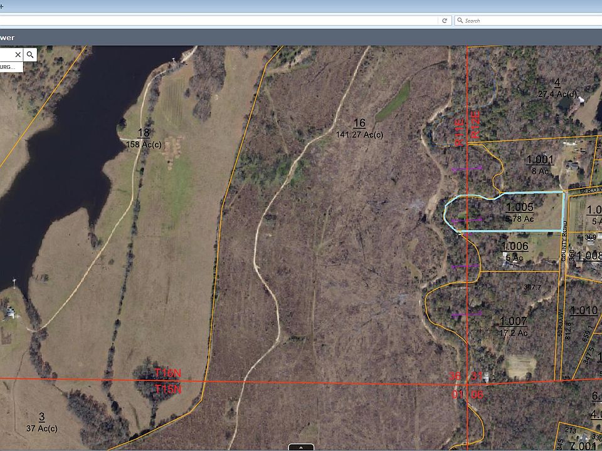
Task: Click the "8 Ac" acreage label
Action: (540, 172)
